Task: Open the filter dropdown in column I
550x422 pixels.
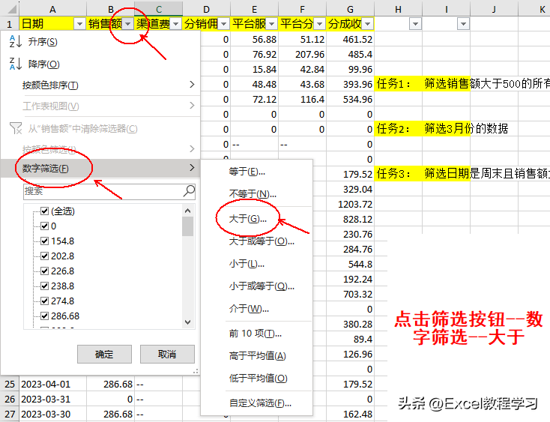Action: (464, 24)
